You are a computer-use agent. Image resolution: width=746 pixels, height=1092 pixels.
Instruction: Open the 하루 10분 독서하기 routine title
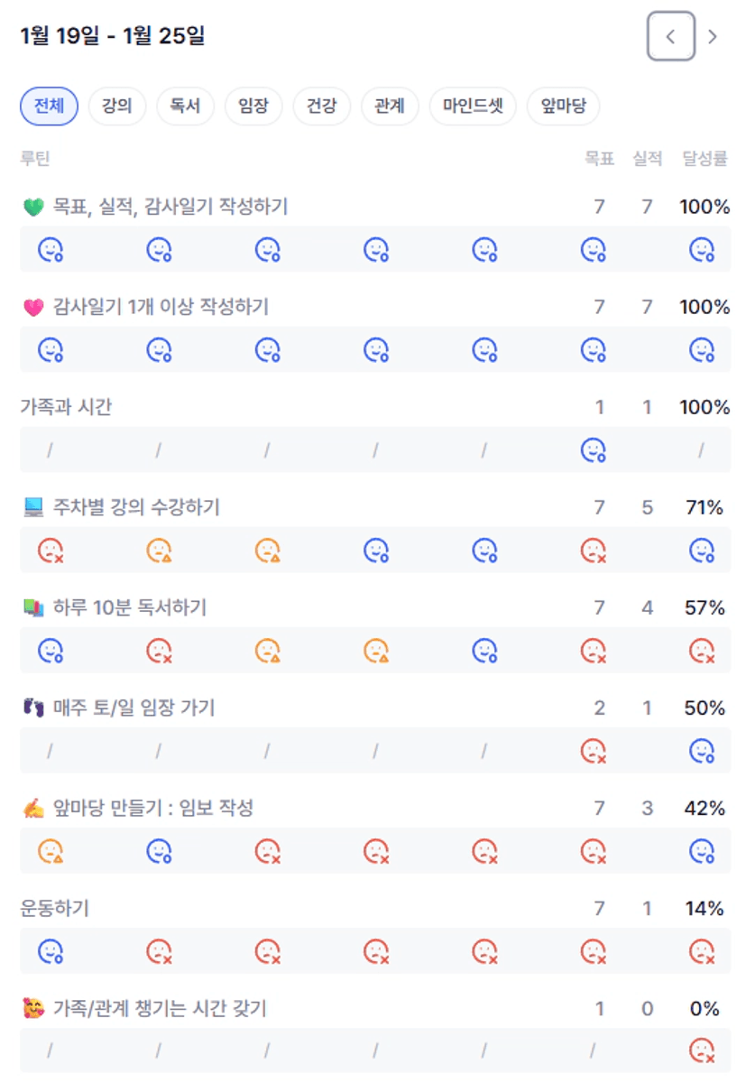[x=129, y=607]
